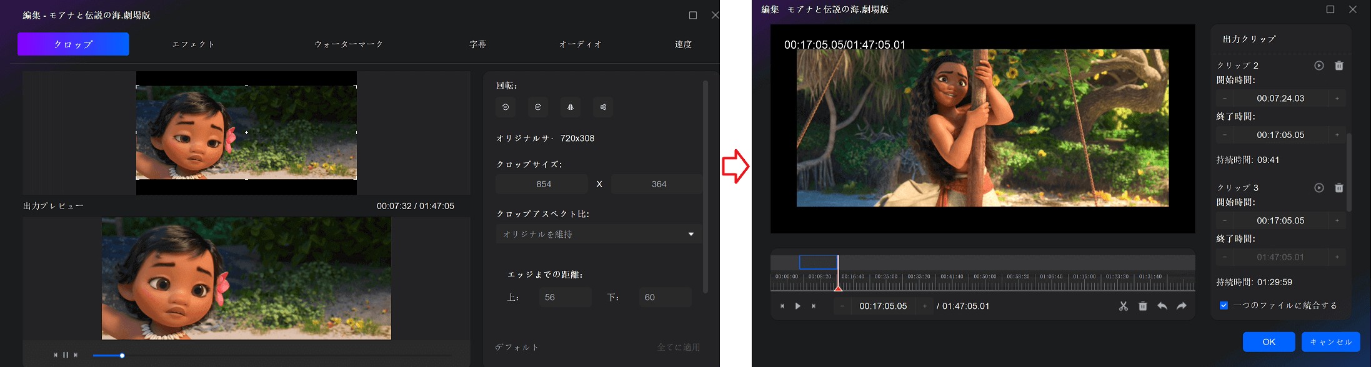Increase clip 2 start time
The image size is (1371, 367).
(x=1337, y=99)
